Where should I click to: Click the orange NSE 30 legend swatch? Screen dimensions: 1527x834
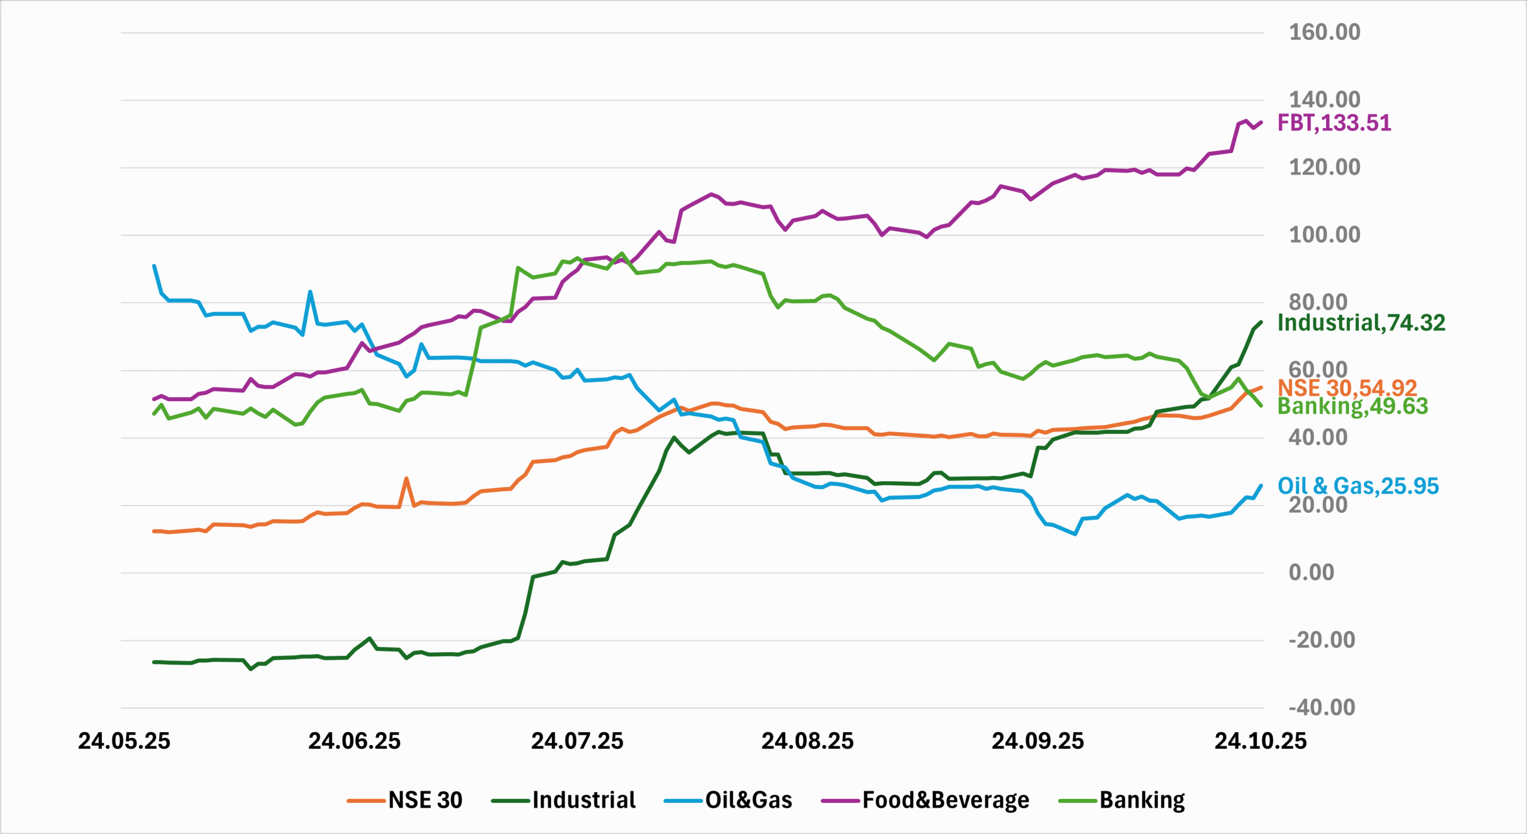pos(366,801)
